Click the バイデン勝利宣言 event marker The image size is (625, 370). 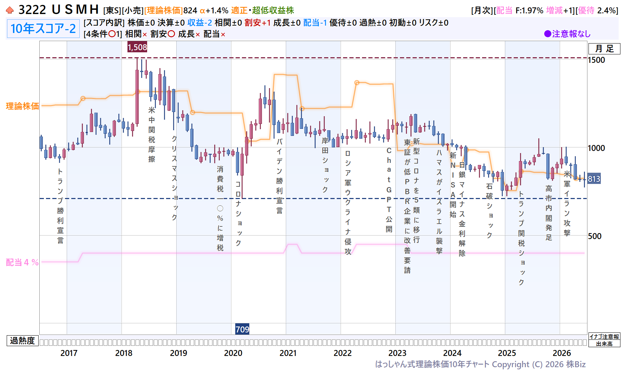279,176
